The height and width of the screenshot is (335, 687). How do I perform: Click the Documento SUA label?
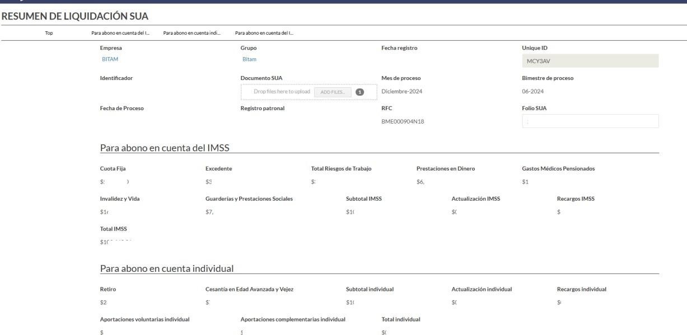[262, 78]
